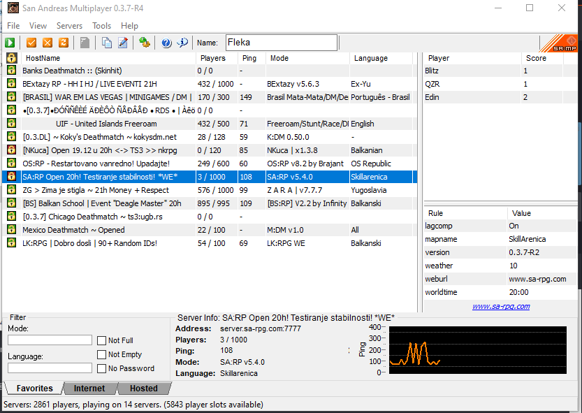The image size is (582, 413).
Task: Open the Help menu
Action: (129, 26)
